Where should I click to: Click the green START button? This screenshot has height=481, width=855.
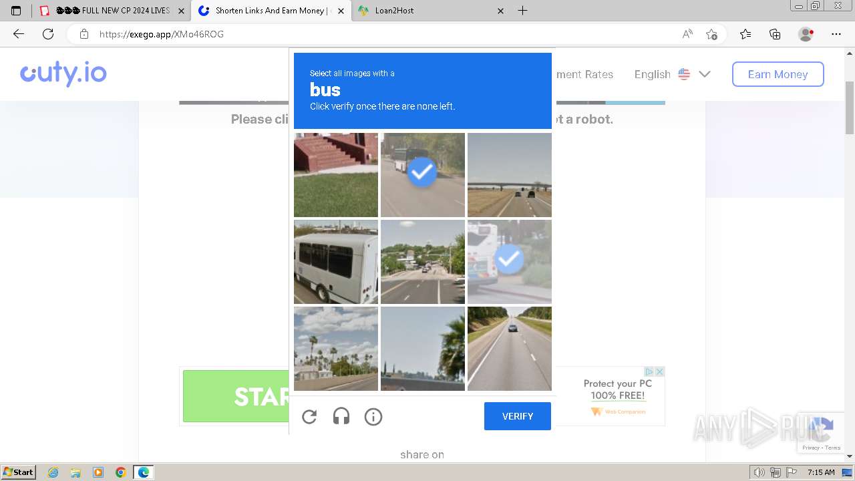tap(236, 396)
